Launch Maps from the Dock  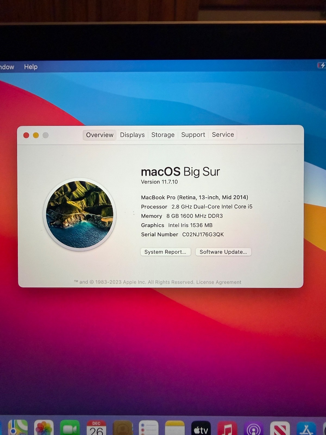coord(18,428)
